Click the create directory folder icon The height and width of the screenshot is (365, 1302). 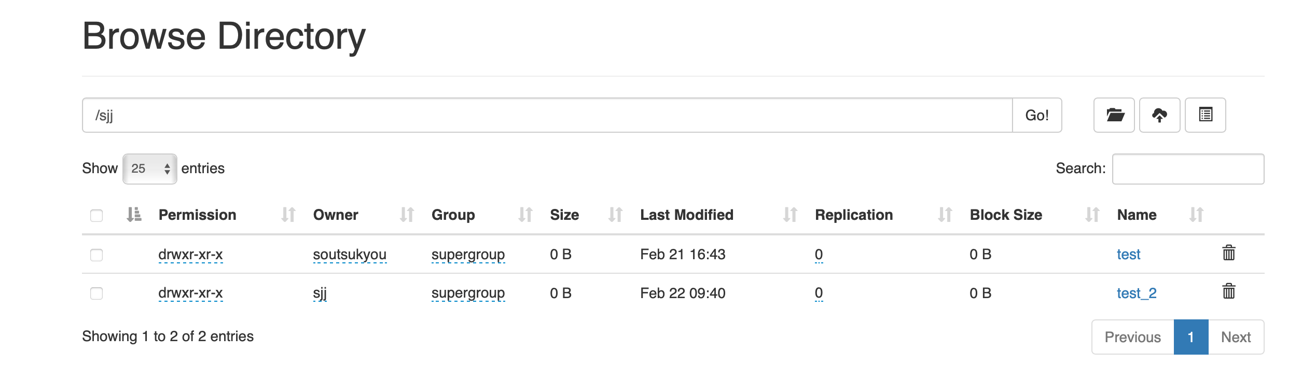click(x=1114, y=115)
